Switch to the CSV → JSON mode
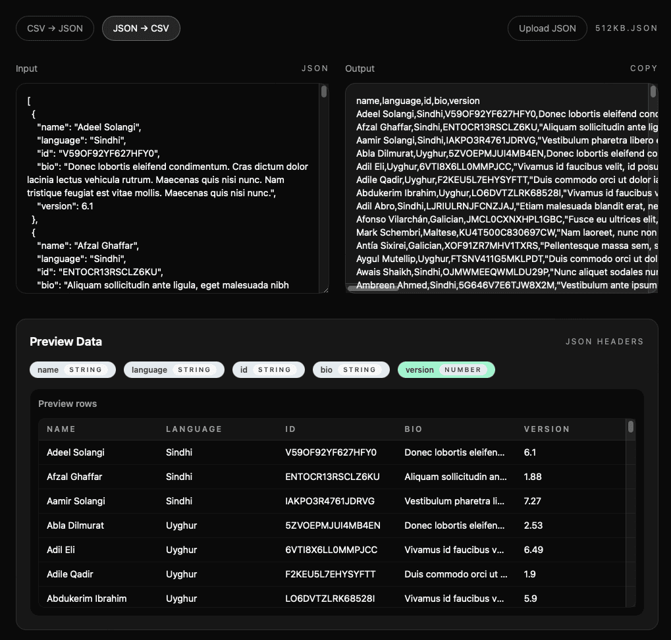The height and width of the screenshot is (640, 671). click(x=55, y=28)
